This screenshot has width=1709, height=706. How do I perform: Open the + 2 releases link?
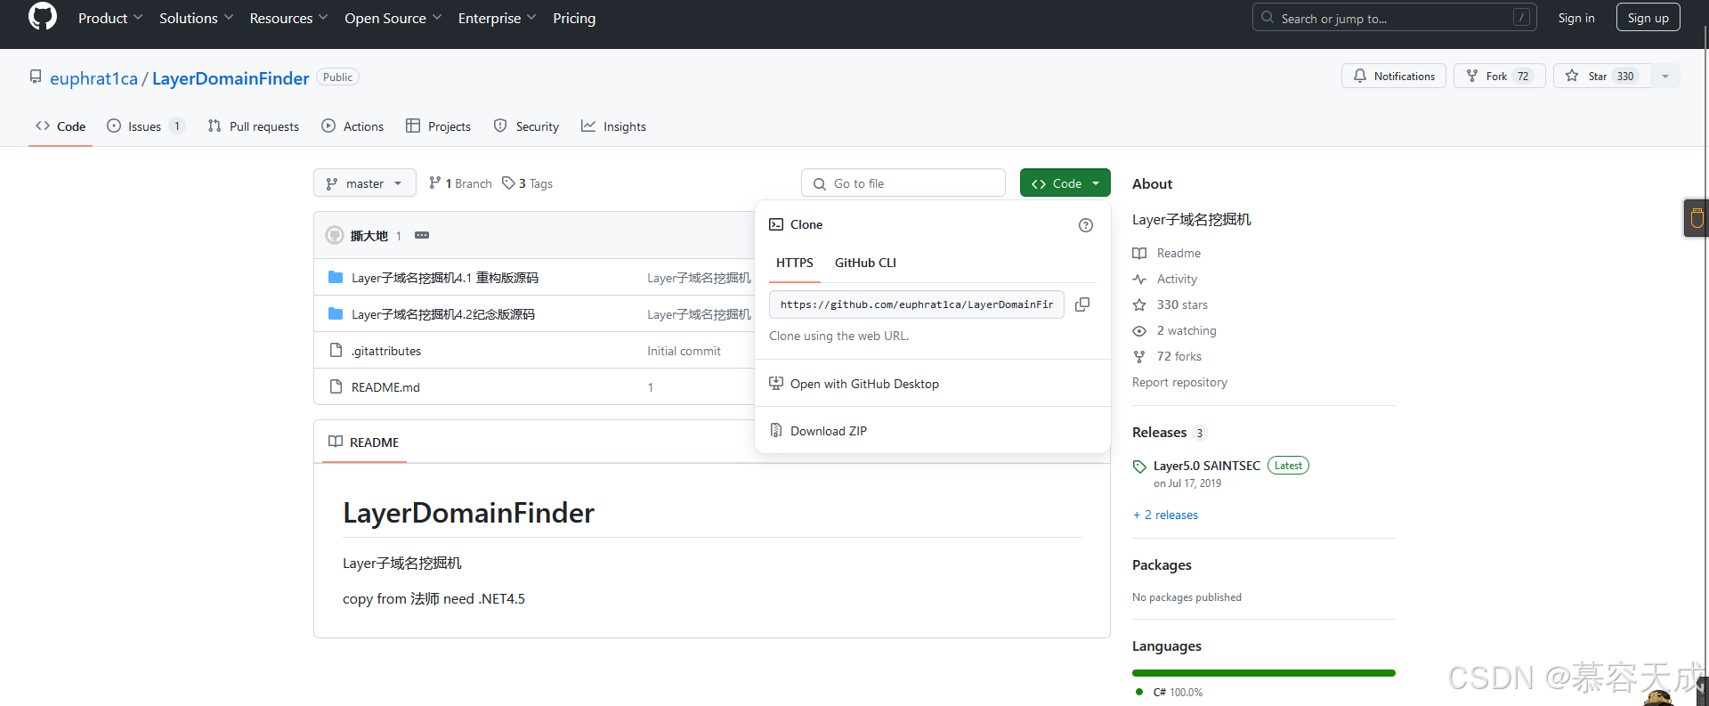(x=1165, y=515)
